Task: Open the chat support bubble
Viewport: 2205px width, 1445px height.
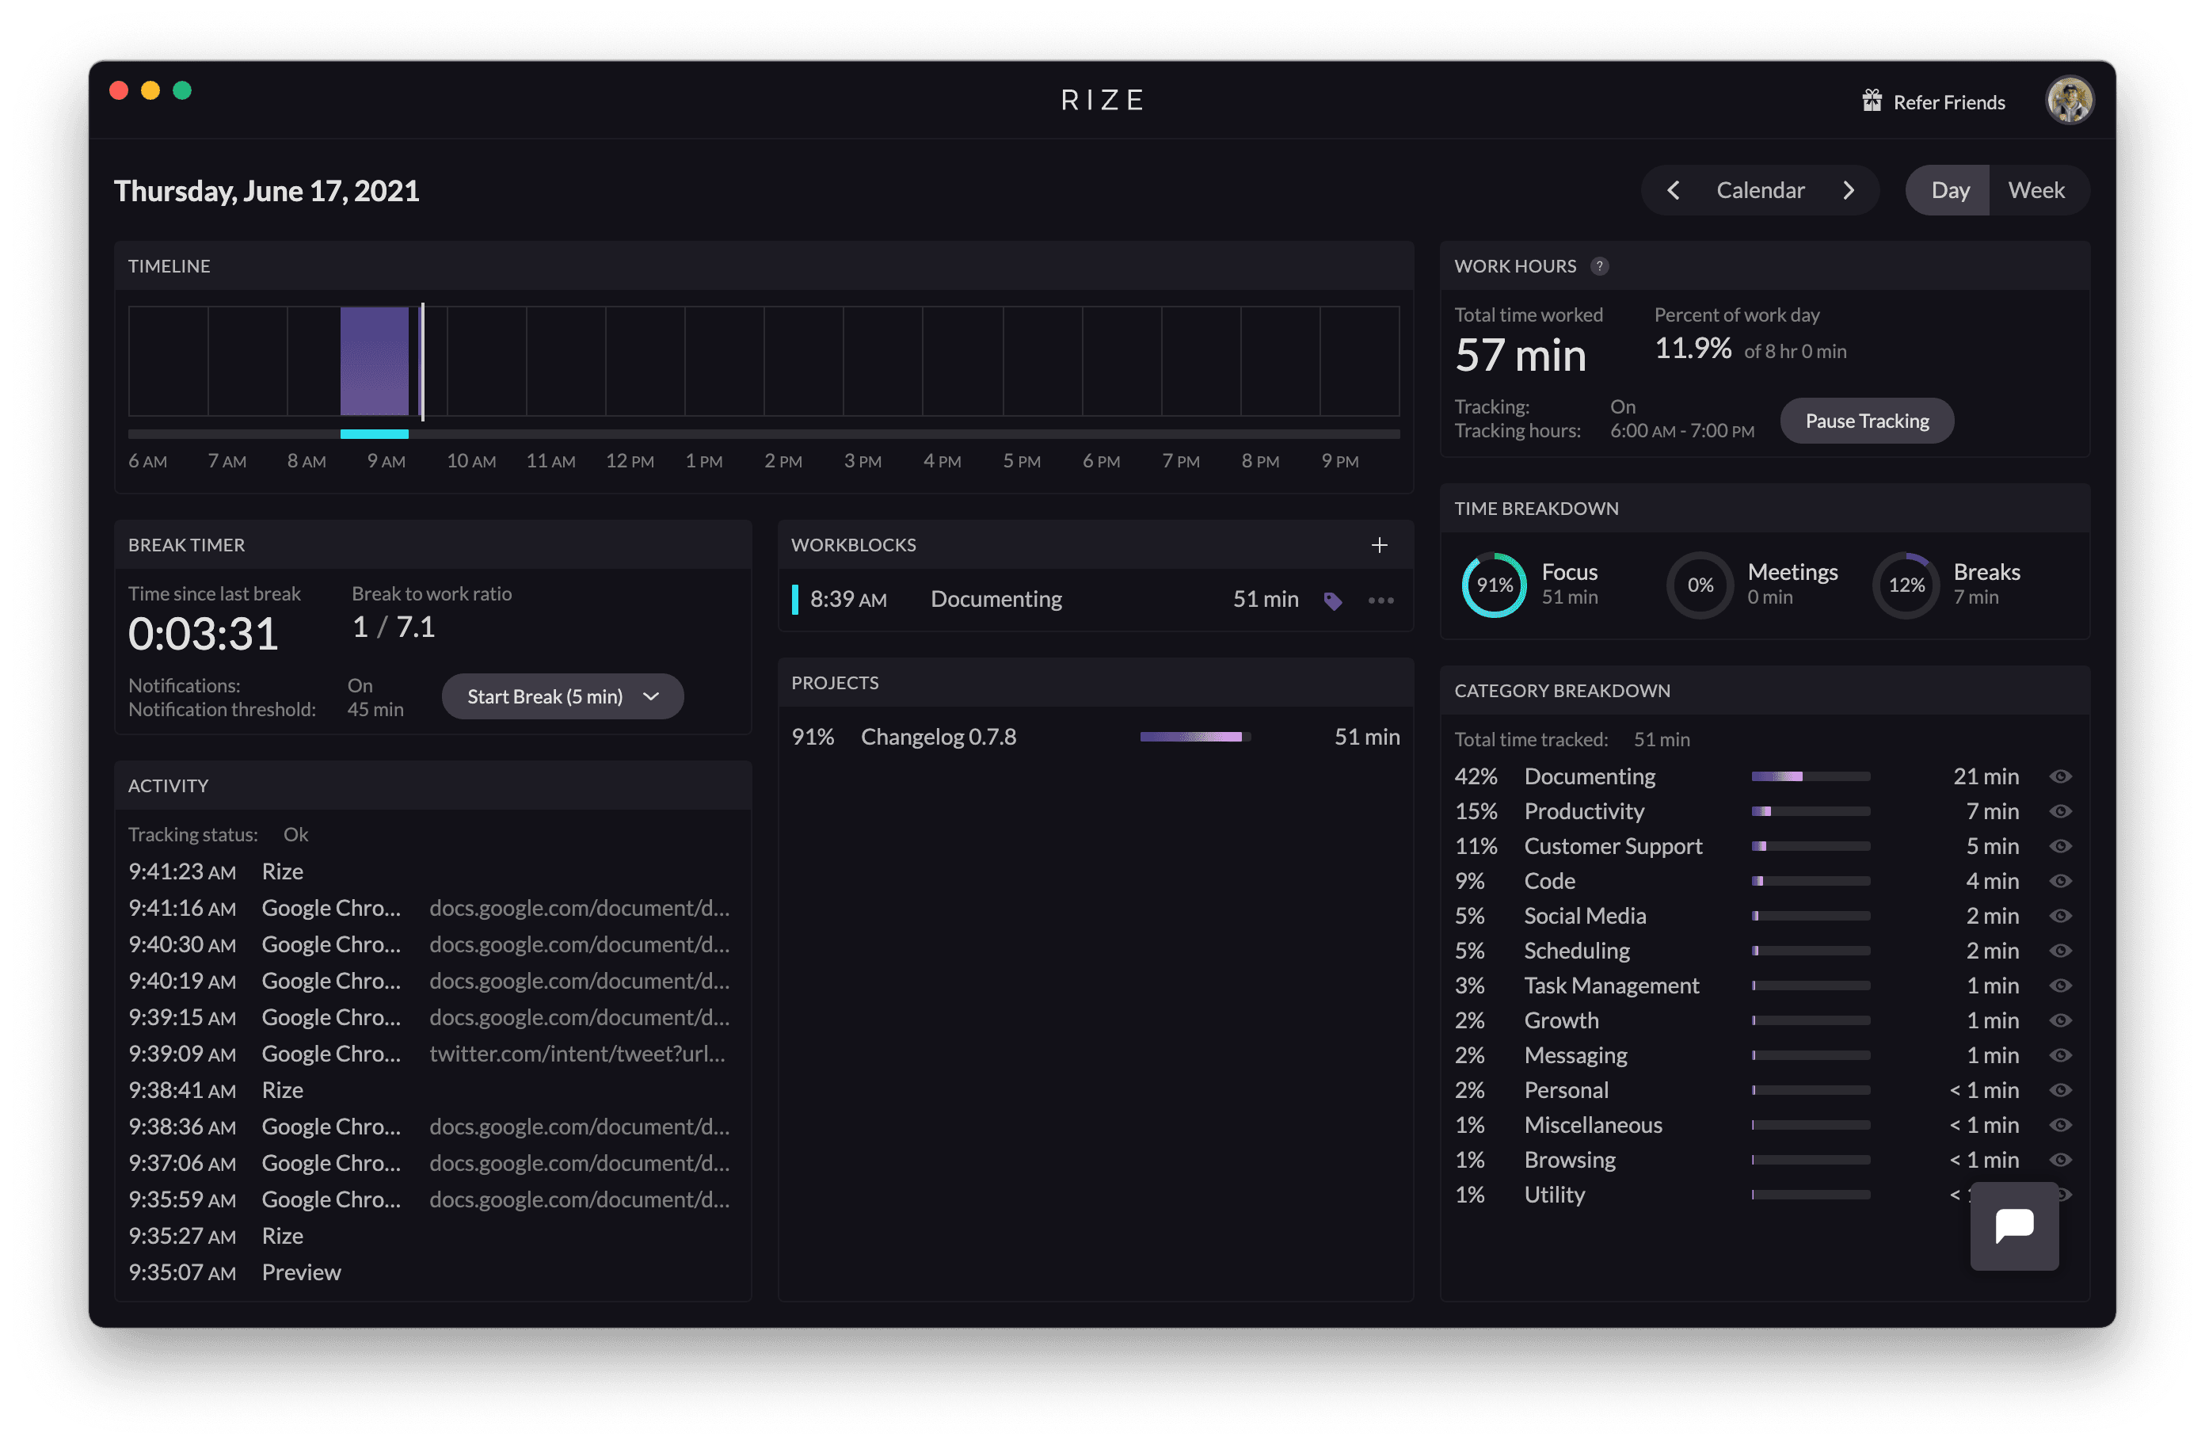Action: tap(2013, 1226)
